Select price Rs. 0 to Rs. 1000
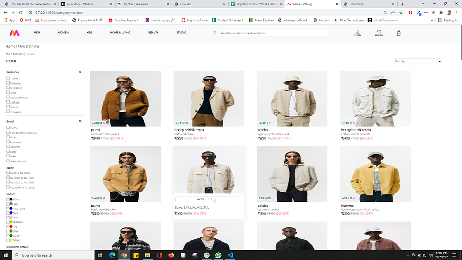Screen dimensions: 462x260 pyautogui.click(x=8, y=172)
